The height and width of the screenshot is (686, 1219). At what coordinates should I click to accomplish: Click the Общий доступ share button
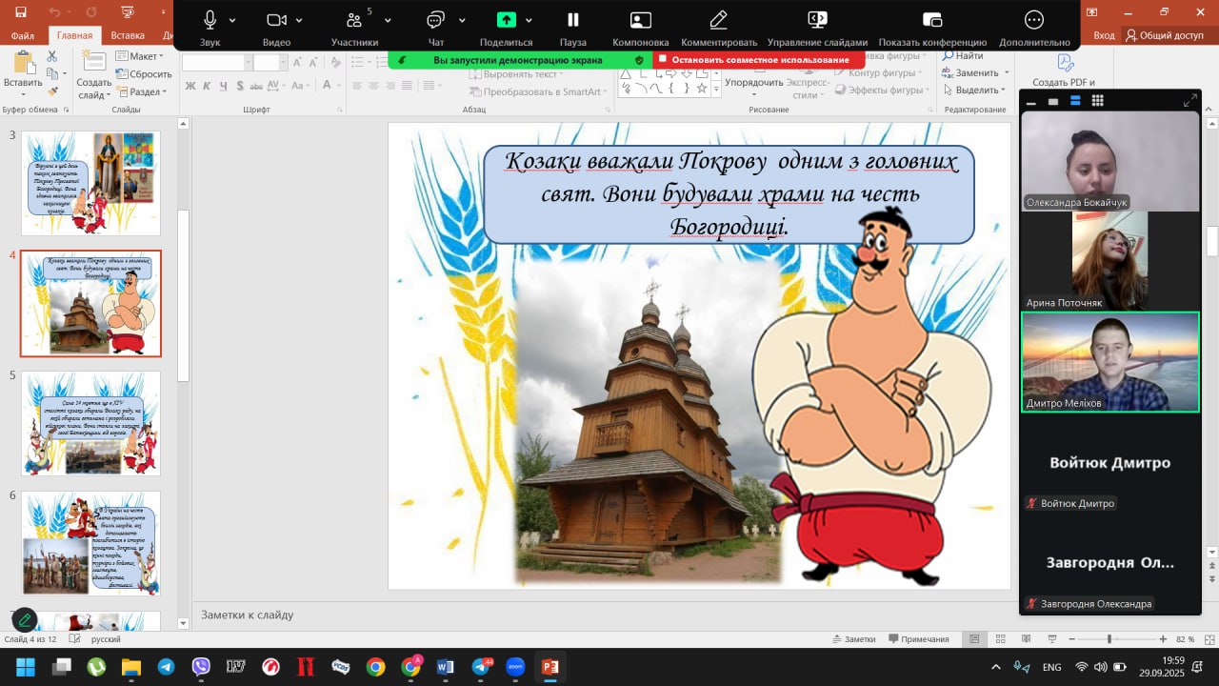coord(1164,35)
